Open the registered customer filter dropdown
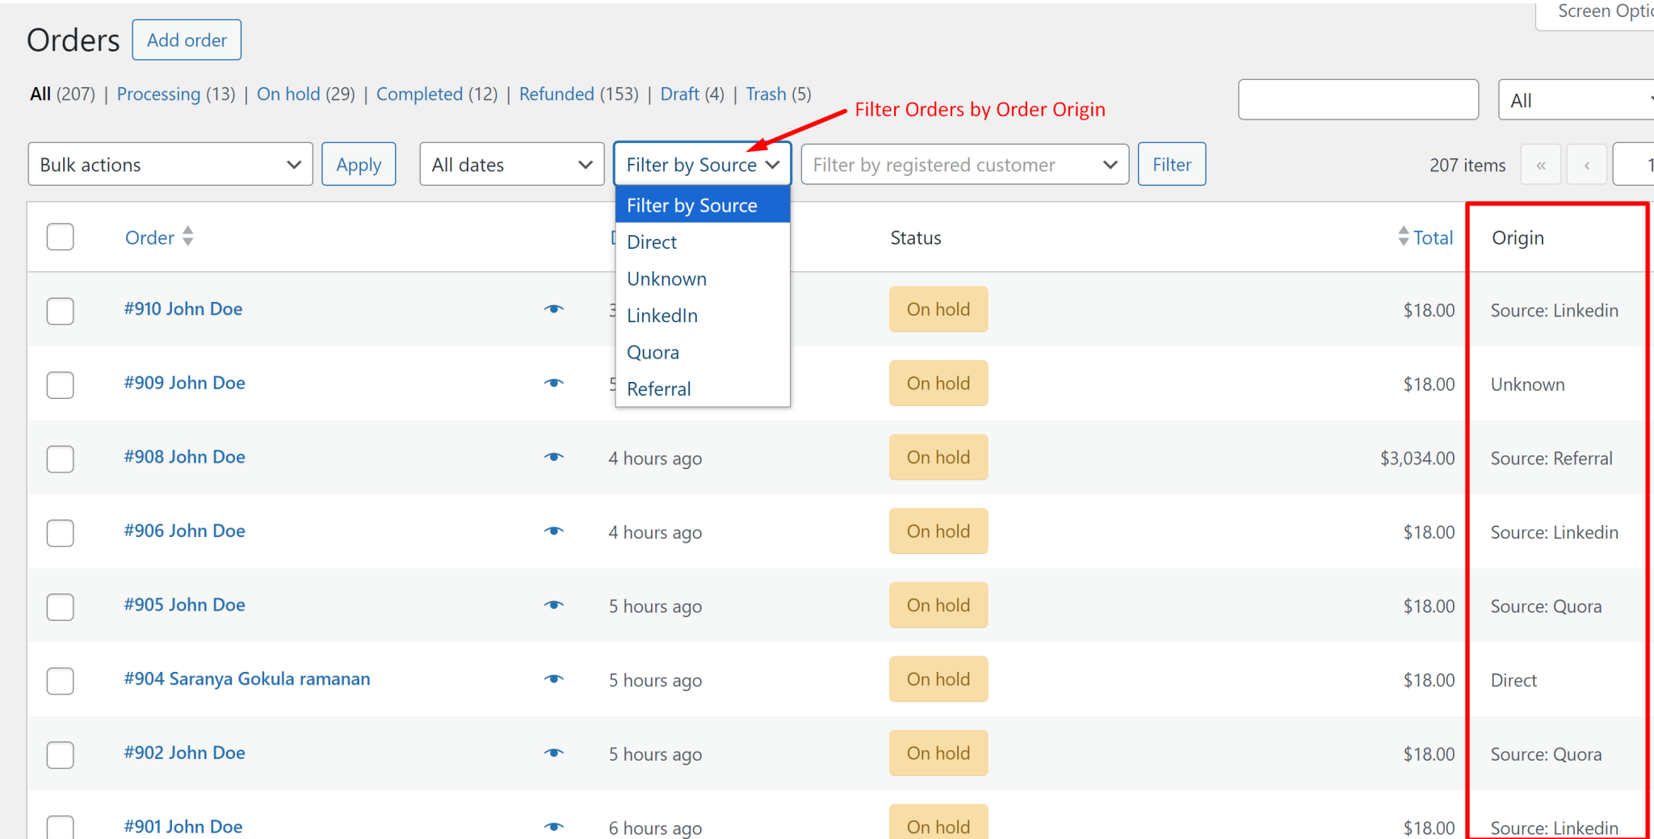This screenshot has width=1654, height=839. coord(964,164)
